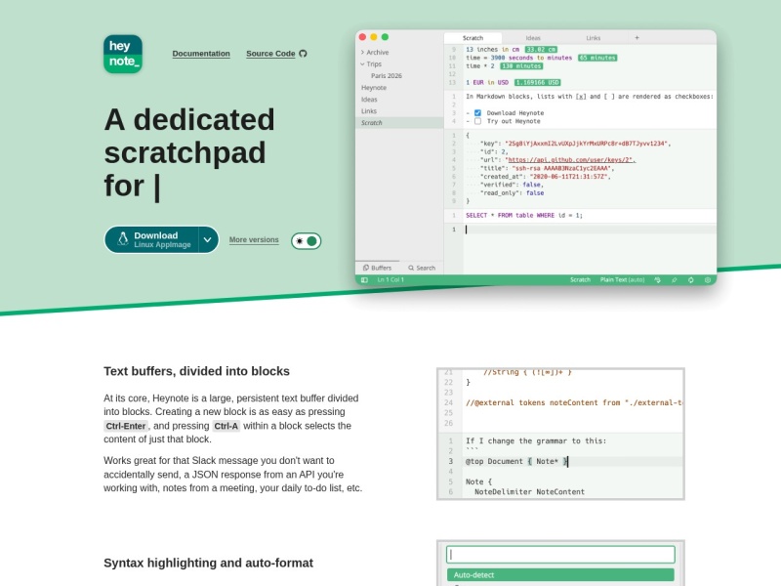Click the '@top Document { Note* }' line
Image resolution: width=781 pixels, height=586 pixels.
click(x=516, y=461)
